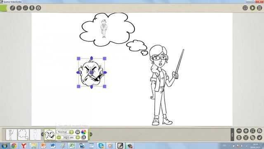The width and height of the screenshot is (264, 149).
Task: Open Word from the taskbar
Action: pos(53,146)
